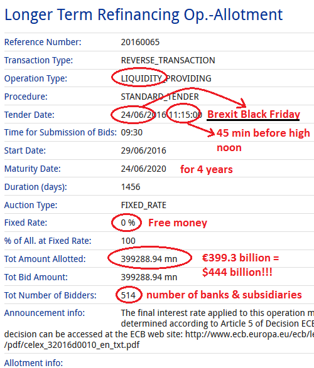Viewport: 314px width, 368px height.
Task: Click the 'for 4 years' annotation
Action: (207, 169)
